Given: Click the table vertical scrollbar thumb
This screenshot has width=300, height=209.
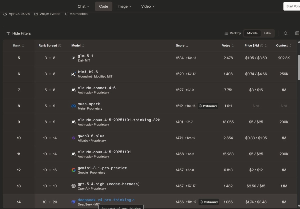Looking at the screenshot, I should [x=299, y=67].
